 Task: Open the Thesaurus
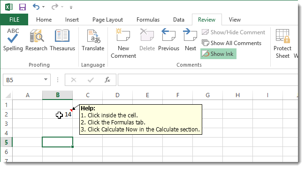(62, 40)
